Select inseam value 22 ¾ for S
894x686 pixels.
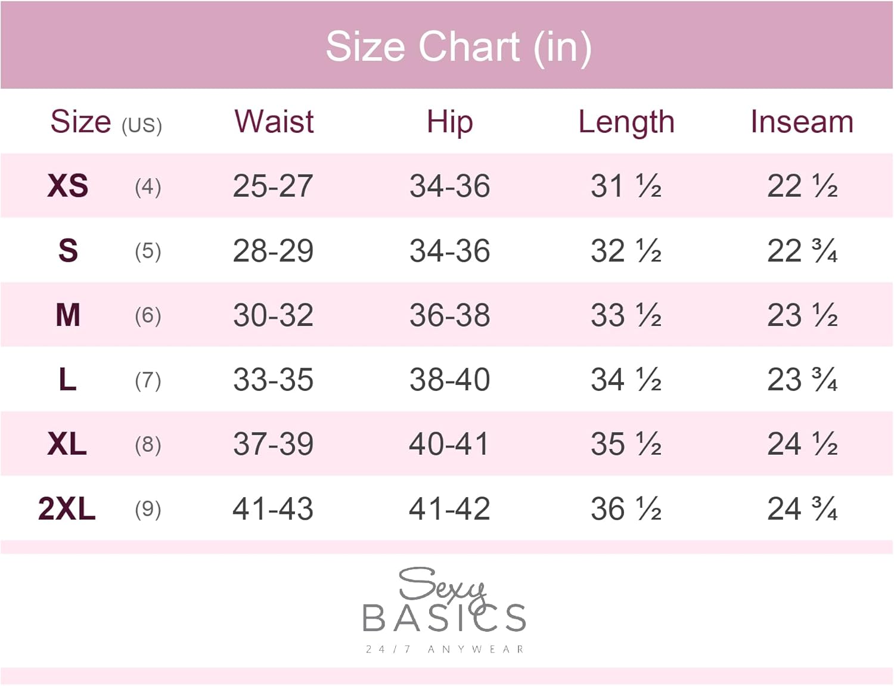point(802,250)
